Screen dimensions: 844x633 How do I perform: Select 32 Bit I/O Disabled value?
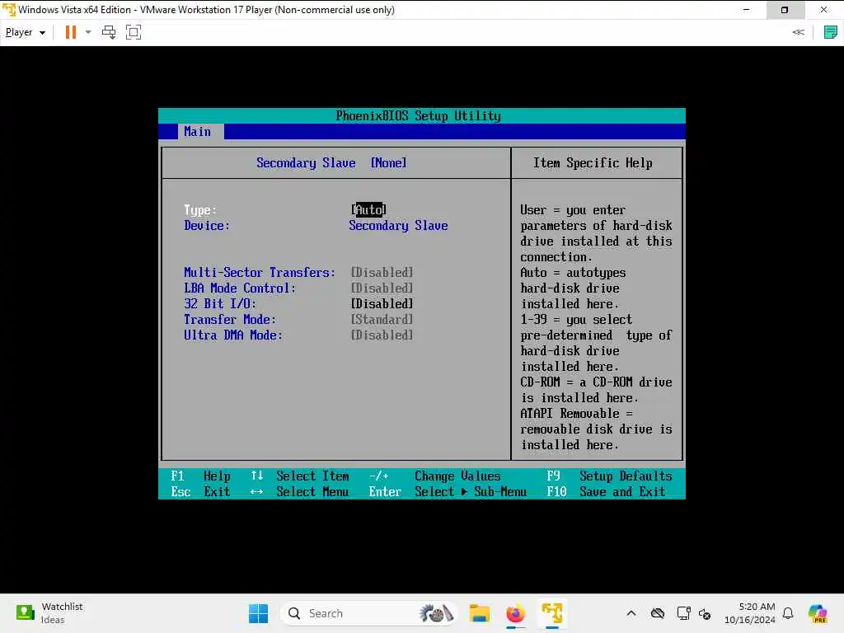click(x=382, y=303)
